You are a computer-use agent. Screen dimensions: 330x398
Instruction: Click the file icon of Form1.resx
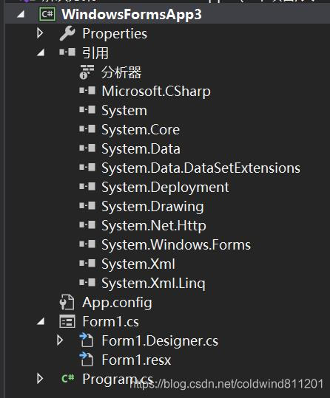[87, 359]
